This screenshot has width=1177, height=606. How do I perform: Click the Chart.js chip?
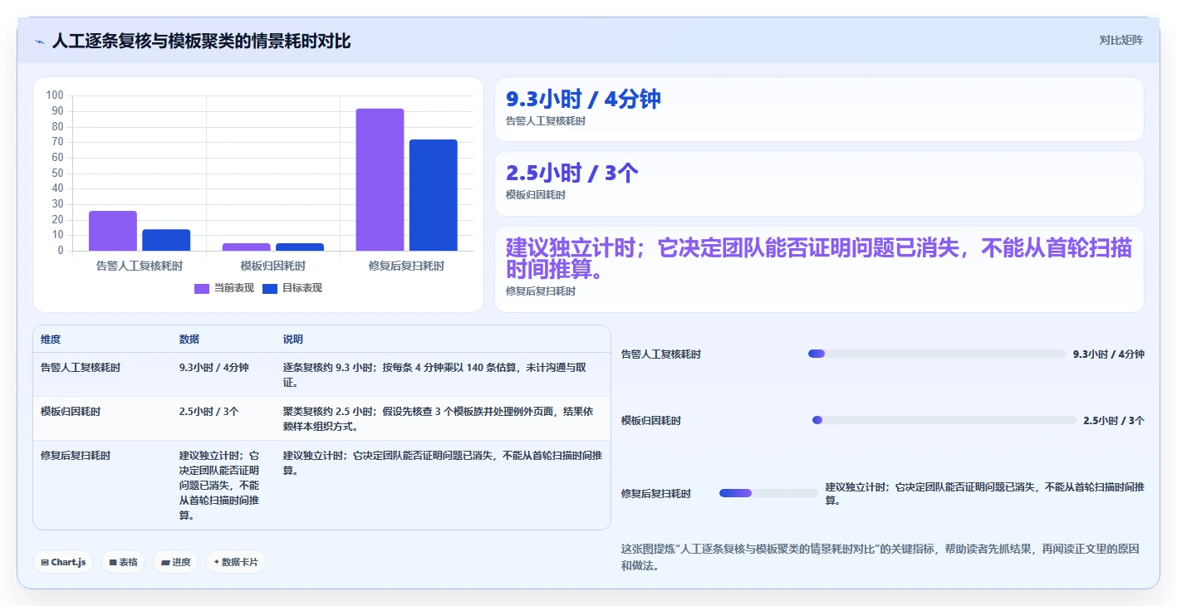pyautogui.click(x=64, y=562)
